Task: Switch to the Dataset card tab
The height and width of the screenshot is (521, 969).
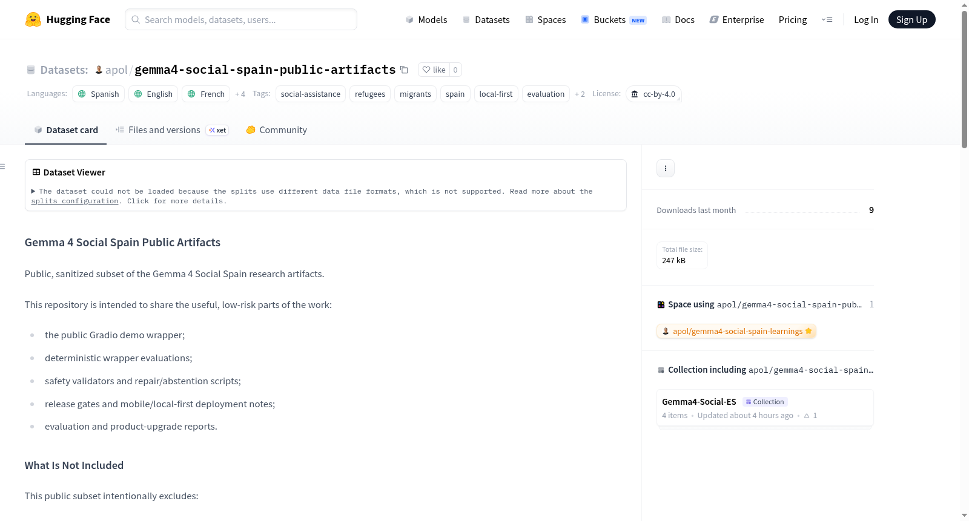Action: coord(65,130)
